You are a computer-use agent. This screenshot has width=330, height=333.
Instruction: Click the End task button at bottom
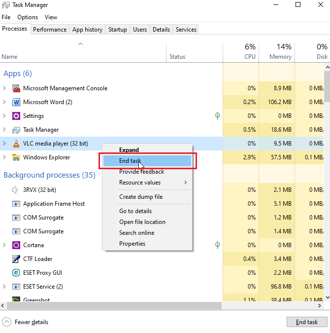coord(307,322)
